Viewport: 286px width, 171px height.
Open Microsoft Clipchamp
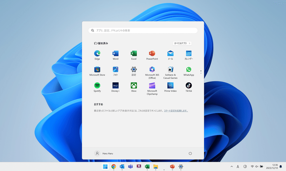pyautogui.click(x=152, y=89)
